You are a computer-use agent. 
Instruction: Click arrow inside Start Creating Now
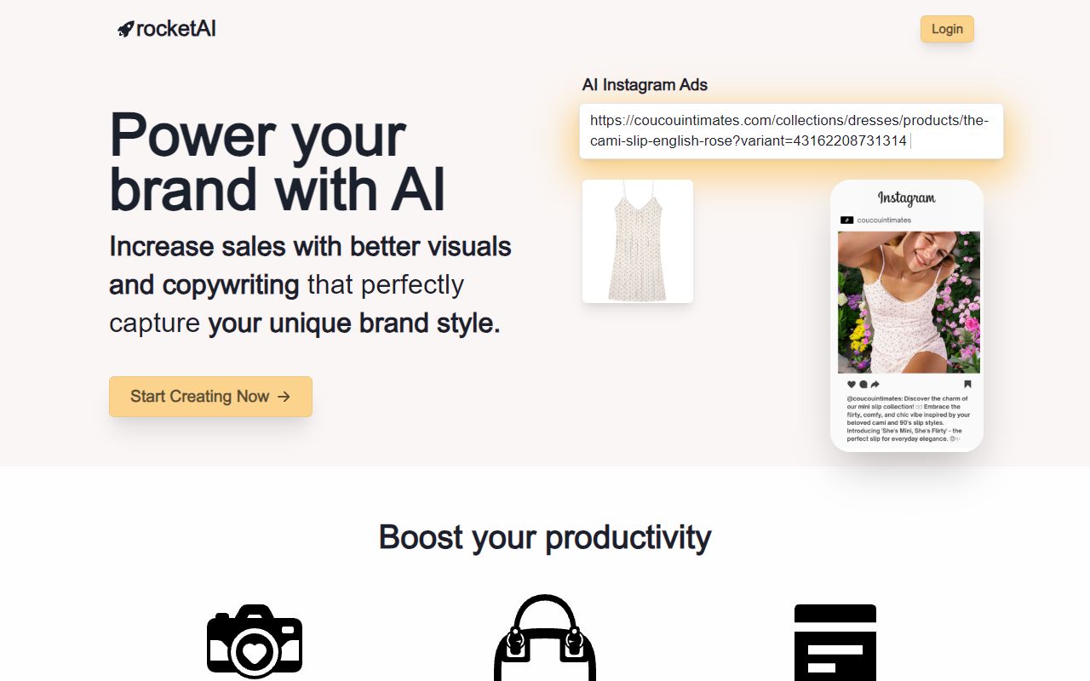point(284,397)
